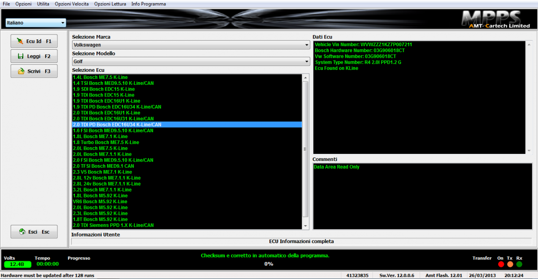Click the ECU list scrollbar thumb
Viewport: 538px width, 279px height.
click(x=306, y=149)
